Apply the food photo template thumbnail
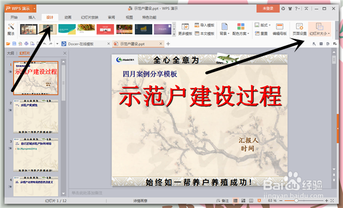343x208 pixels. tap(86, 29)
